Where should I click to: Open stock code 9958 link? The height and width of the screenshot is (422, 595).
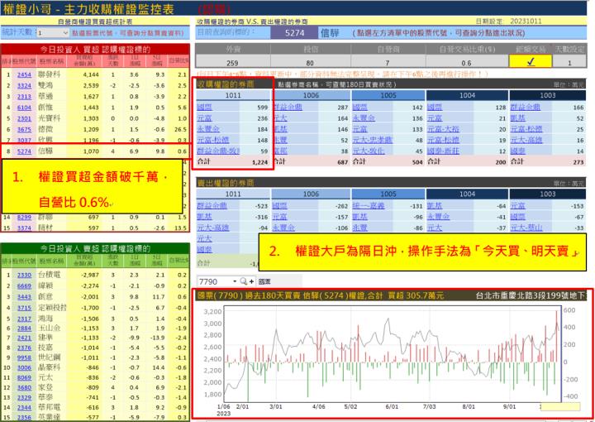(x=24, y=357)
